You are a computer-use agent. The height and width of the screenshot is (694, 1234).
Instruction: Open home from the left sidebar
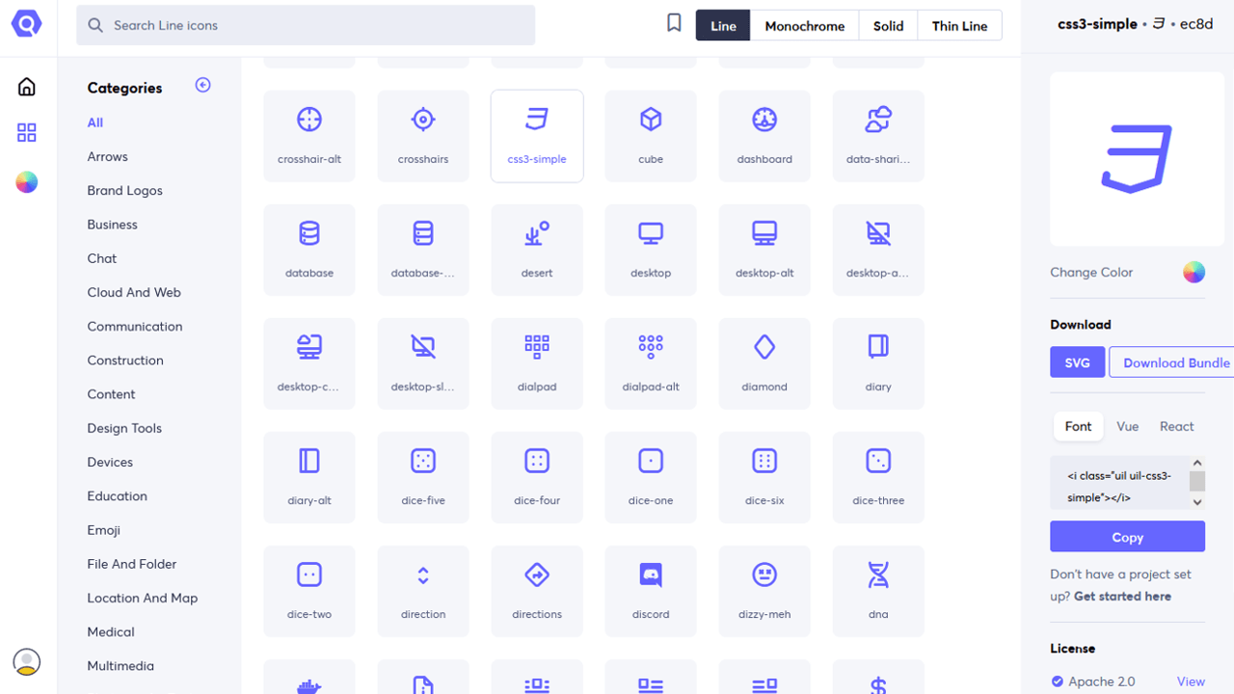[x=27, y=87]
